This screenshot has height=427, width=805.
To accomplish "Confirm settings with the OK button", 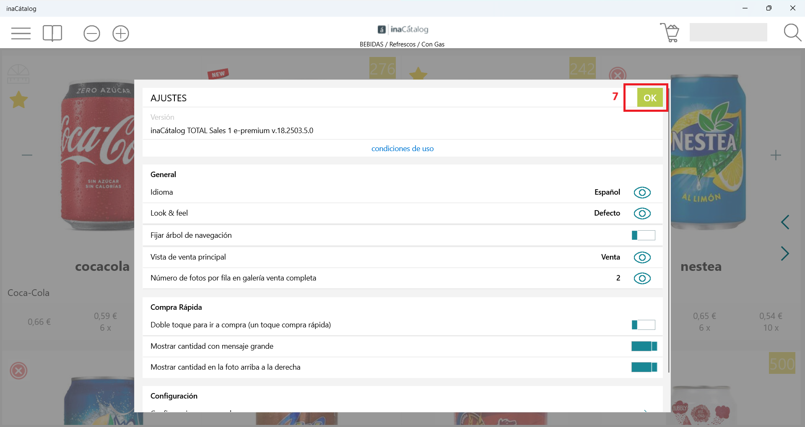I will tap(650, 98).
